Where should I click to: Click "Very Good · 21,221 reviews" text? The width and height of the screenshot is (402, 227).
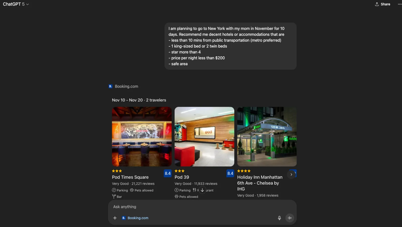133,184
